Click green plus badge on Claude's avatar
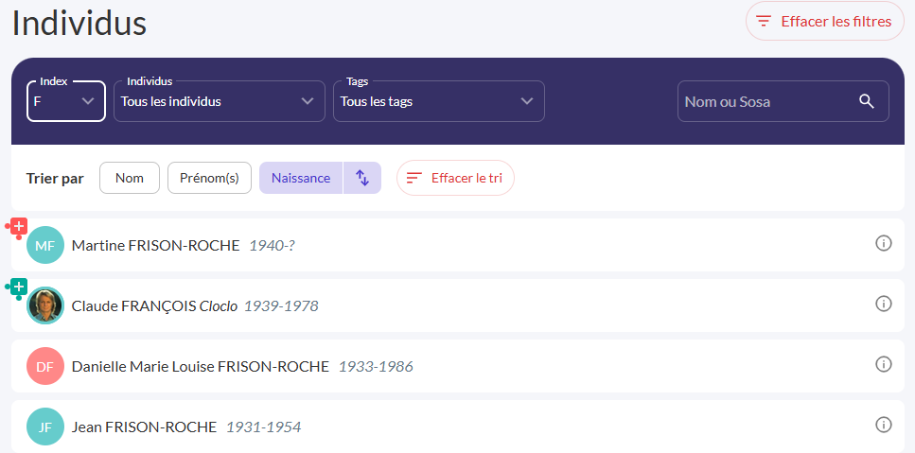The width and height of the screenshot is (915, 453). click(18, 287)
